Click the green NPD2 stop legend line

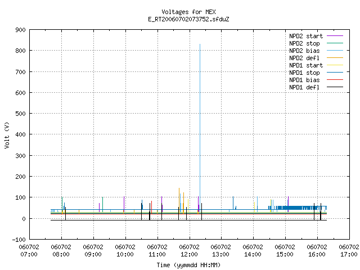point(335,43)
